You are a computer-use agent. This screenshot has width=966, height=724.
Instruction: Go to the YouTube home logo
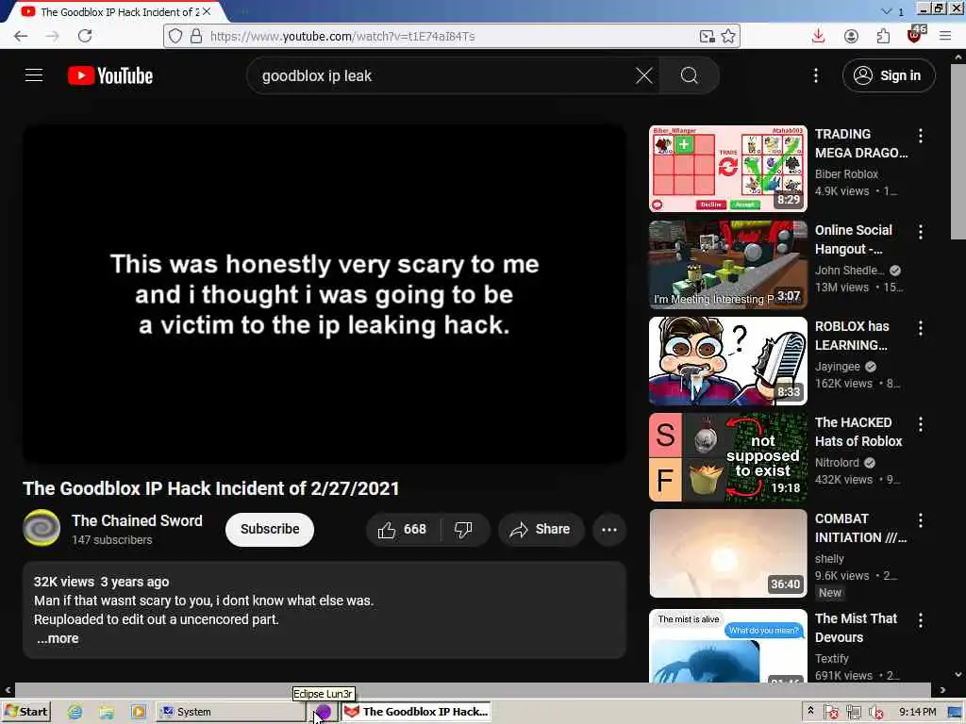[109, 75]
